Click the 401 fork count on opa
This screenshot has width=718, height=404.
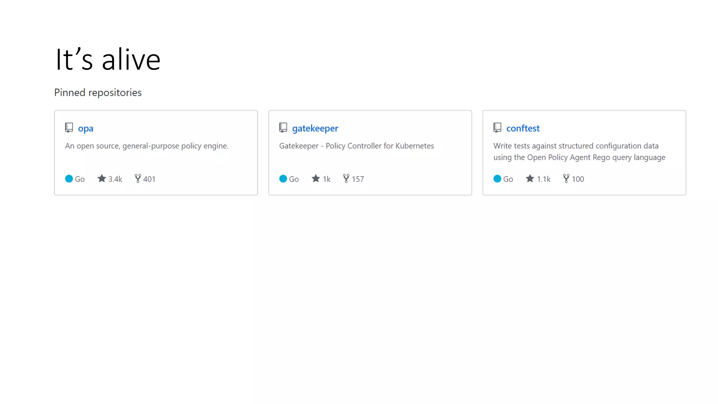pos(149,179)
